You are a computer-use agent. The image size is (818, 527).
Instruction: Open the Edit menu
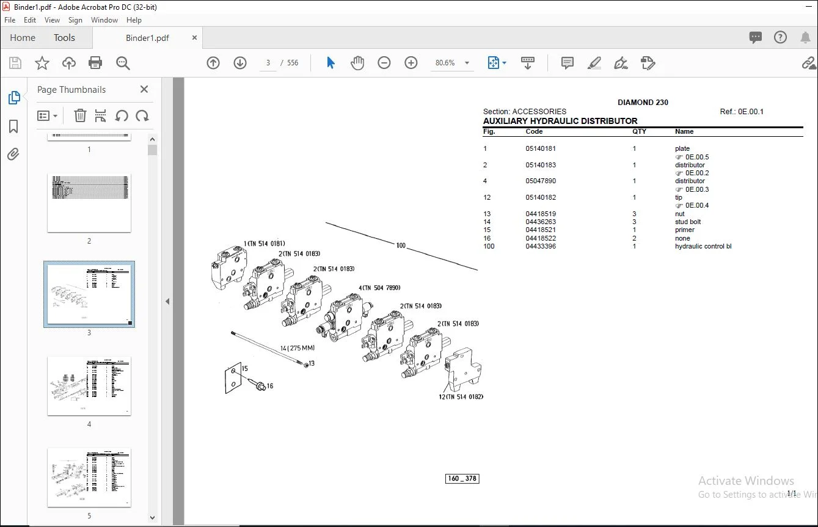(x=30, y=20)
